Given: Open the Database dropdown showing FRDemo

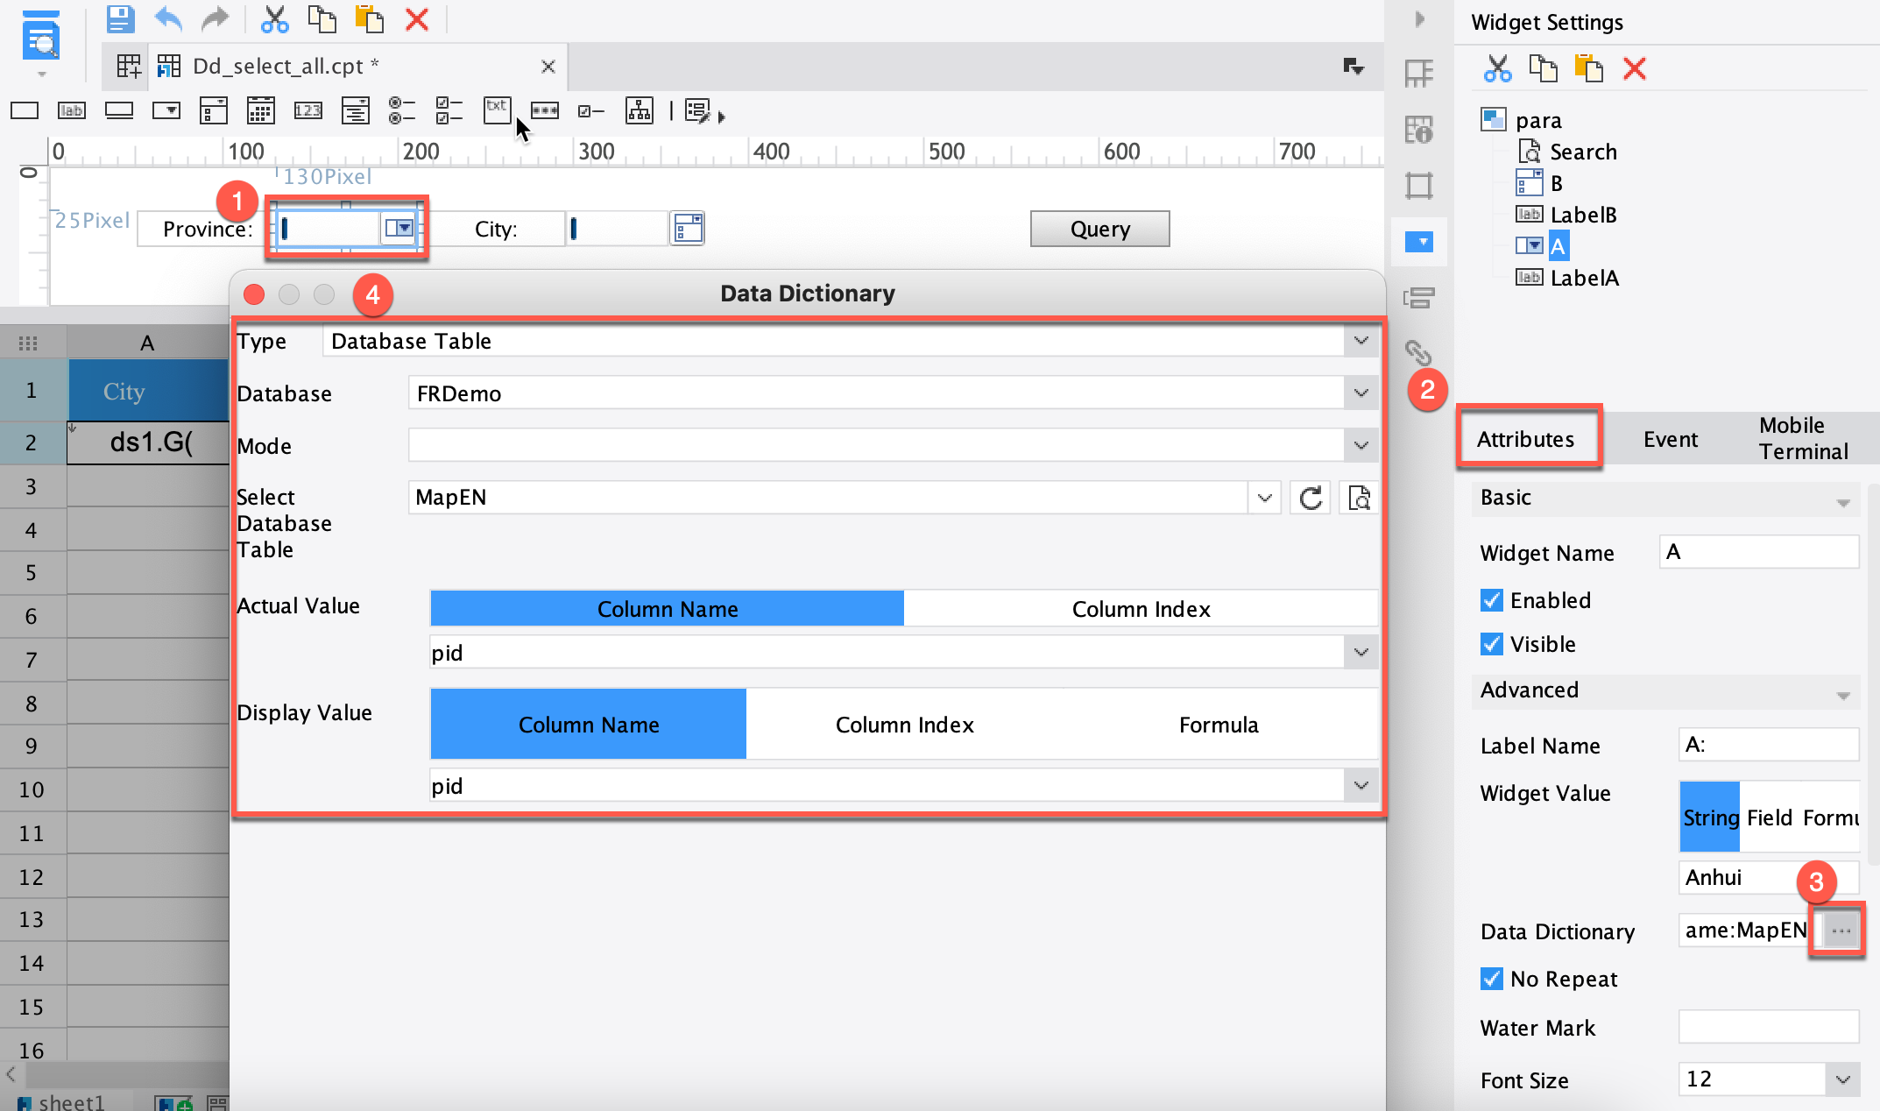Looking at the screenshot, I should tap(1359, 393).
